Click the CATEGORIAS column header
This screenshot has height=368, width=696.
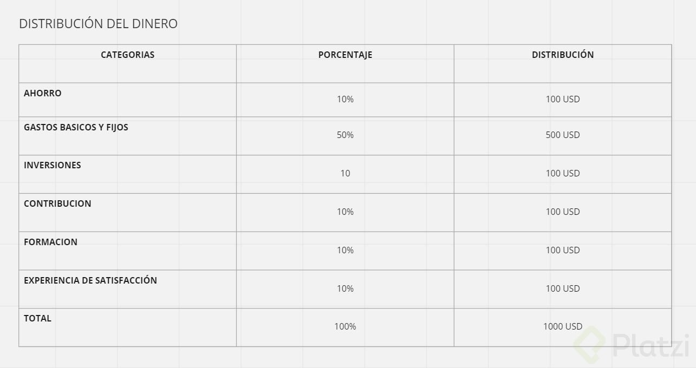(127, 55)
